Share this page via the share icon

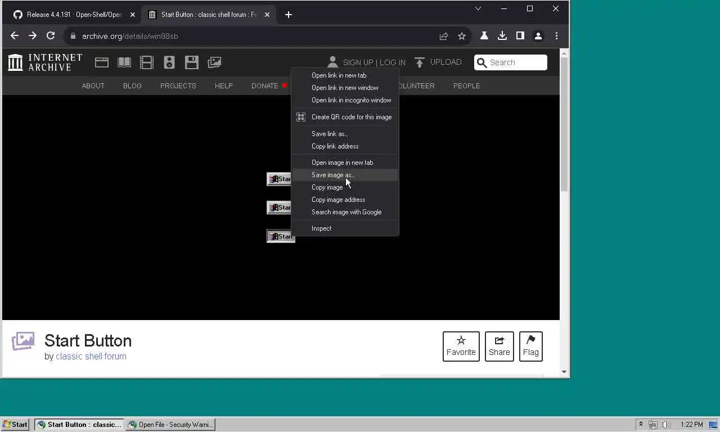point(444,36)
